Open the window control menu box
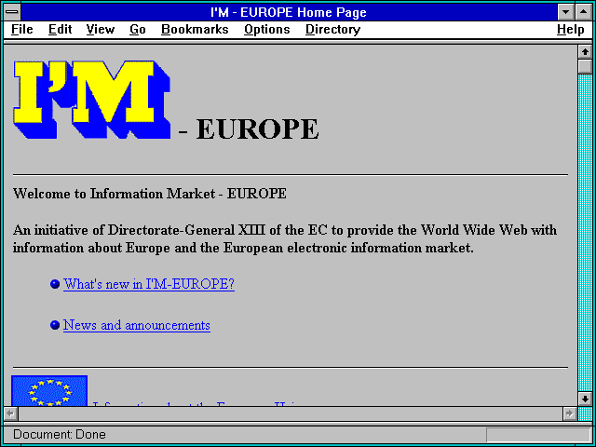 pyautogui.click(x=12, y=12)
